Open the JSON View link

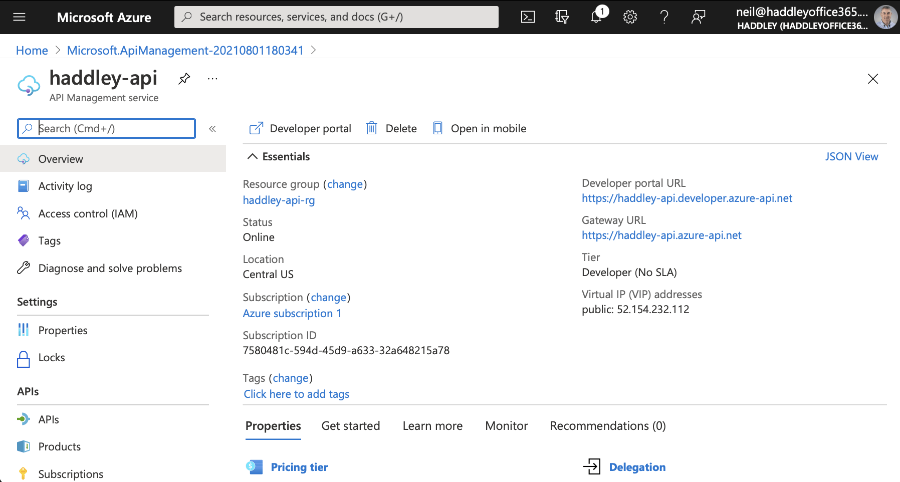click(x=851, y=157)
